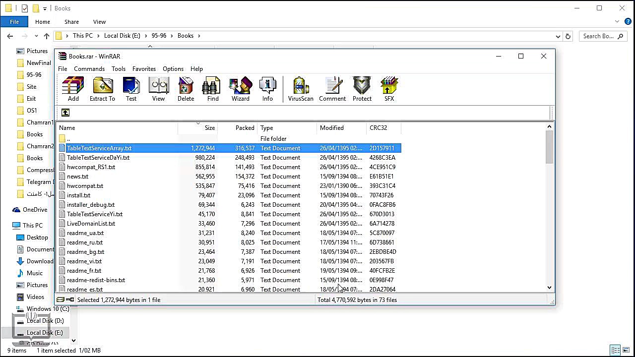Open the Options menu
Screen dimensions: 635x357
[x=173, y=69]
